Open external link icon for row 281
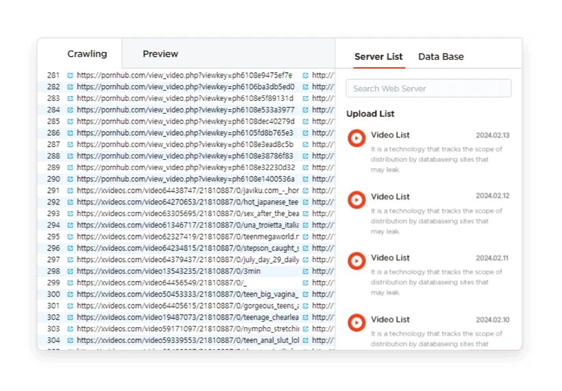The image size is (562, 391). pyautogui.click(x=70, y=75)
